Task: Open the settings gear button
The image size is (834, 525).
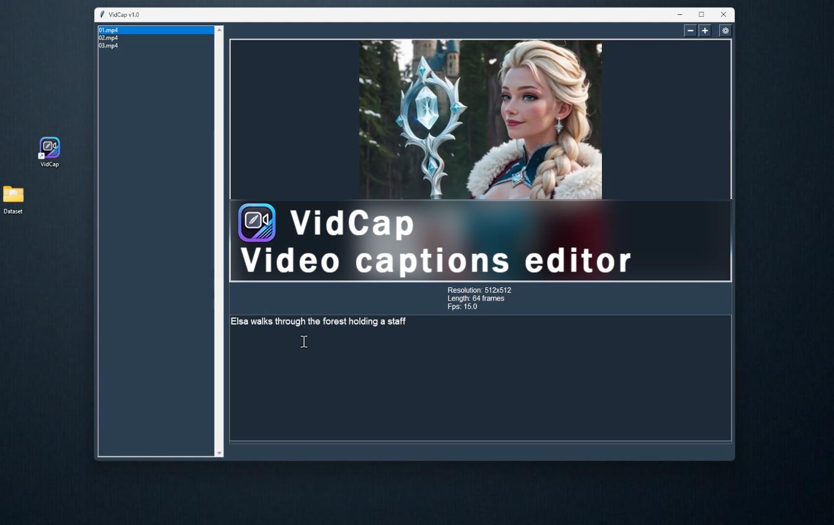Action: tap(725, 30)
